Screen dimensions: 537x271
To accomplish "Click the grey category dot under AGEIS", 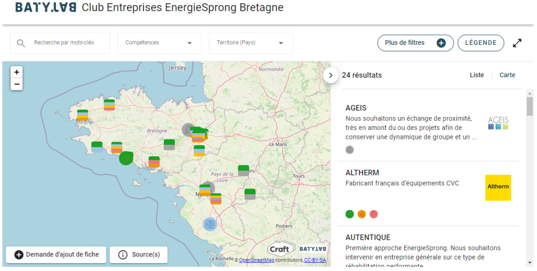I will (350, 149).
